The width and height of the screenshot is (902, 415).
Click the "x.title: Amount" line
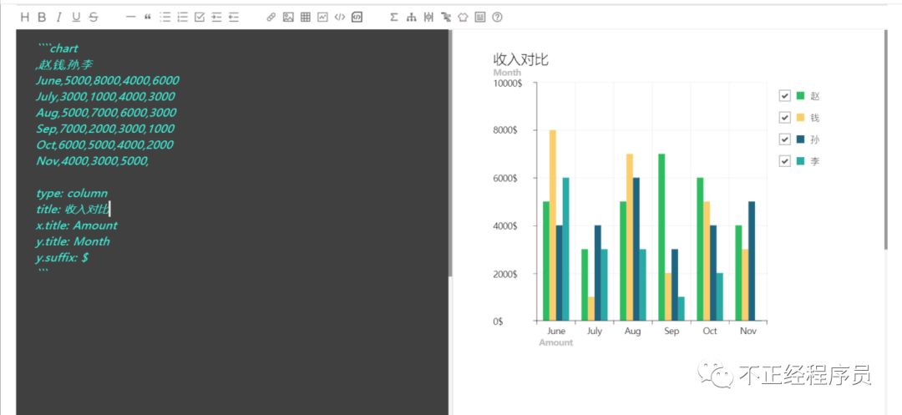77,225
